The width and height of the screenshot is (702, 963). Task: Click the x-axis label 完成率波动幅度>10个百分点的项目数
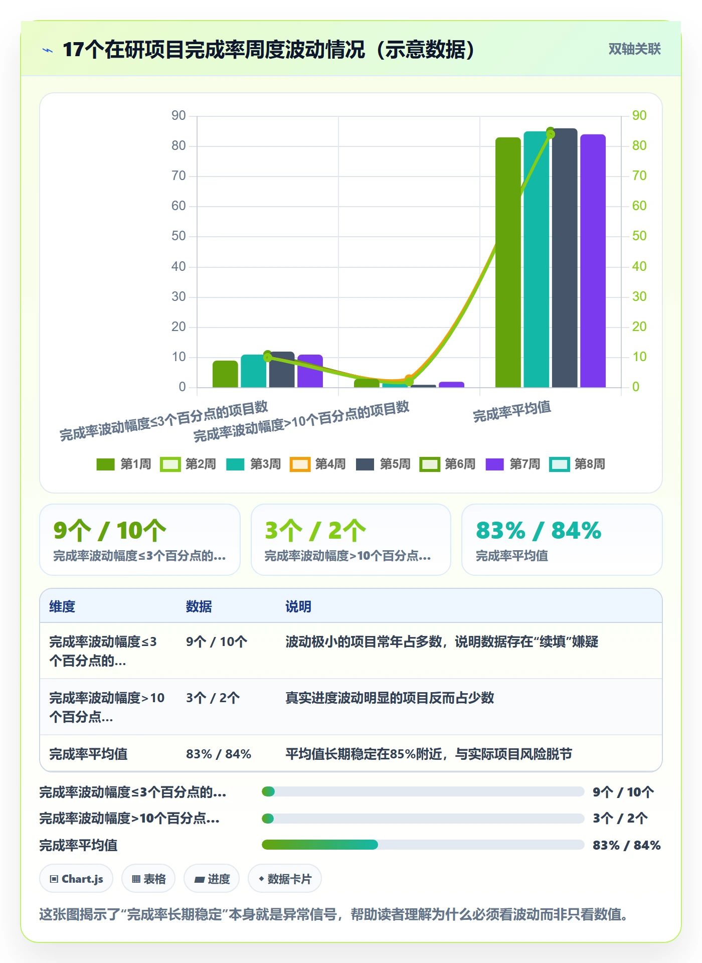click(301, 421)
